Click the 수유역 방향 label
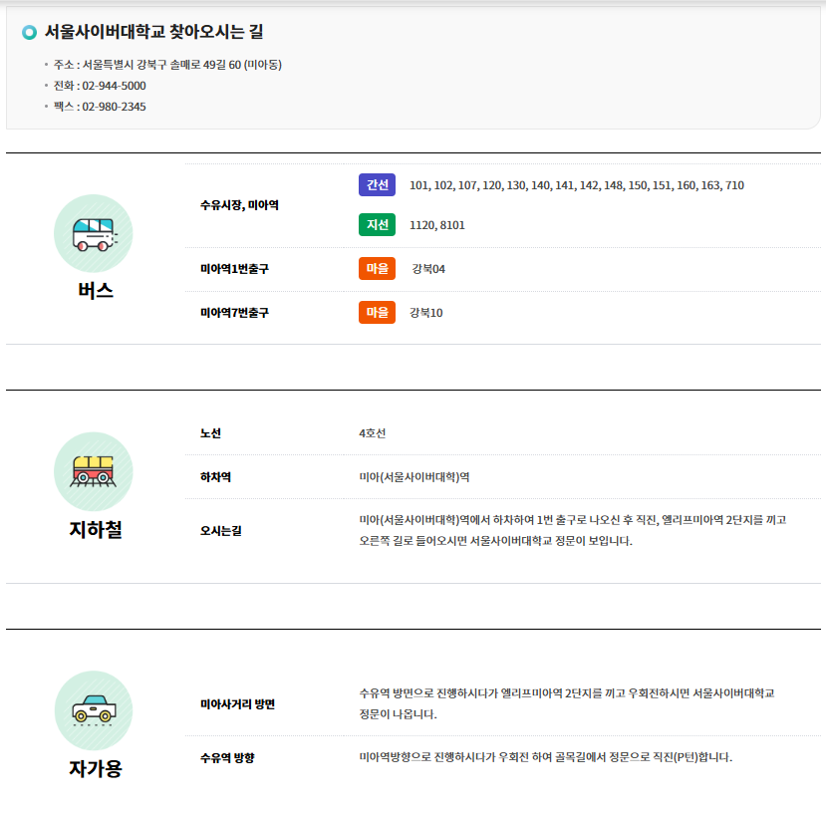 (227, 758)
